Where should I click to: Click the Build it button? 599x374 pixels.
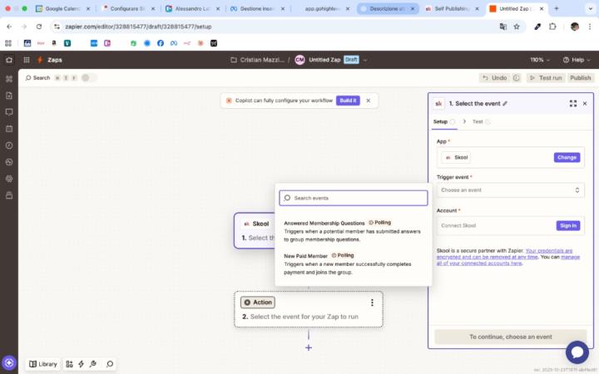(x=348, y=101)
